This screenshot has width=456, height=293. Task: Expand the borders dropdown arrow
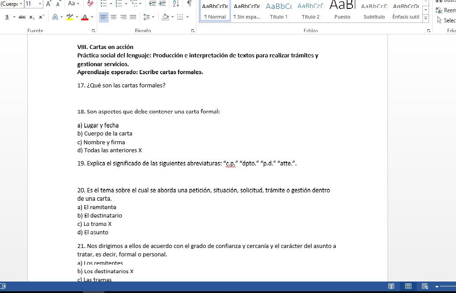pyautogui.click(x=188, y=17)
